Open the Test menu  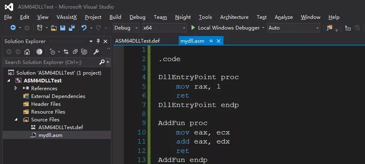pos(262,17)
